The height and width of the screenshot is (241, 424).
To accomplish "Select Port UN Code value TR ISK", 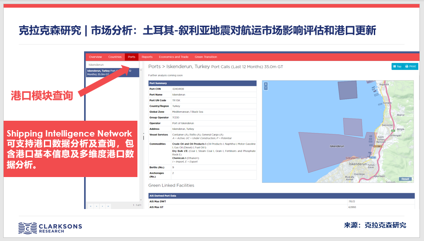I will (176, 100).
